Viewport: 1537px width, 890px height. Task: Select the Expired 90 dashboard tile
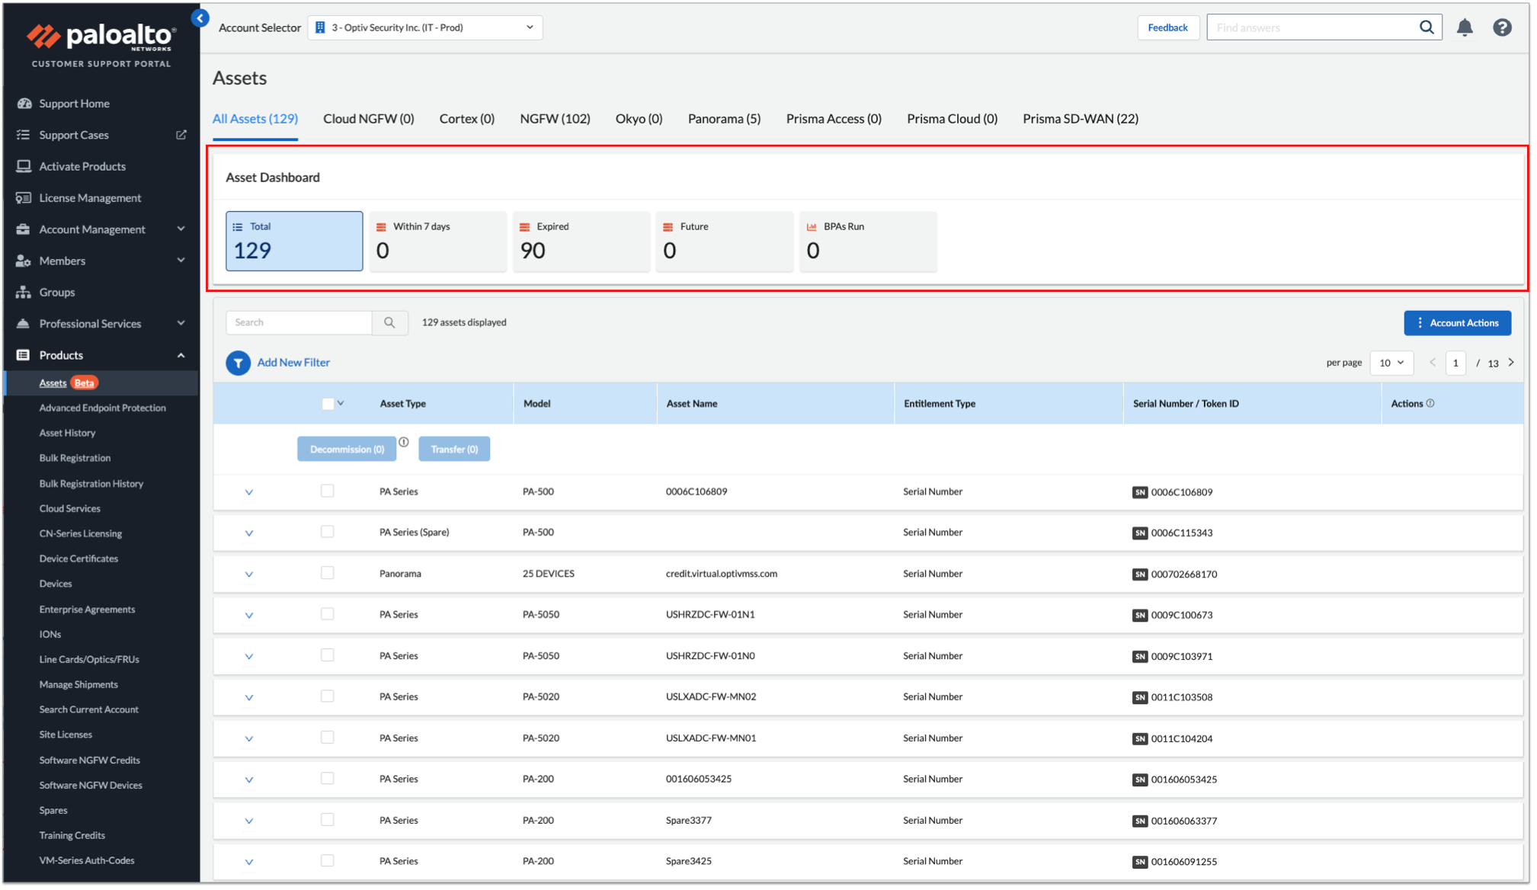tap(580, 241)
